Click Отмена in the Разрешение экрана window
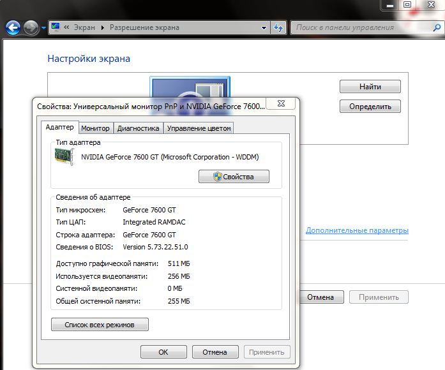This screenshot has width=445, height=370. (x=321, y=297)
